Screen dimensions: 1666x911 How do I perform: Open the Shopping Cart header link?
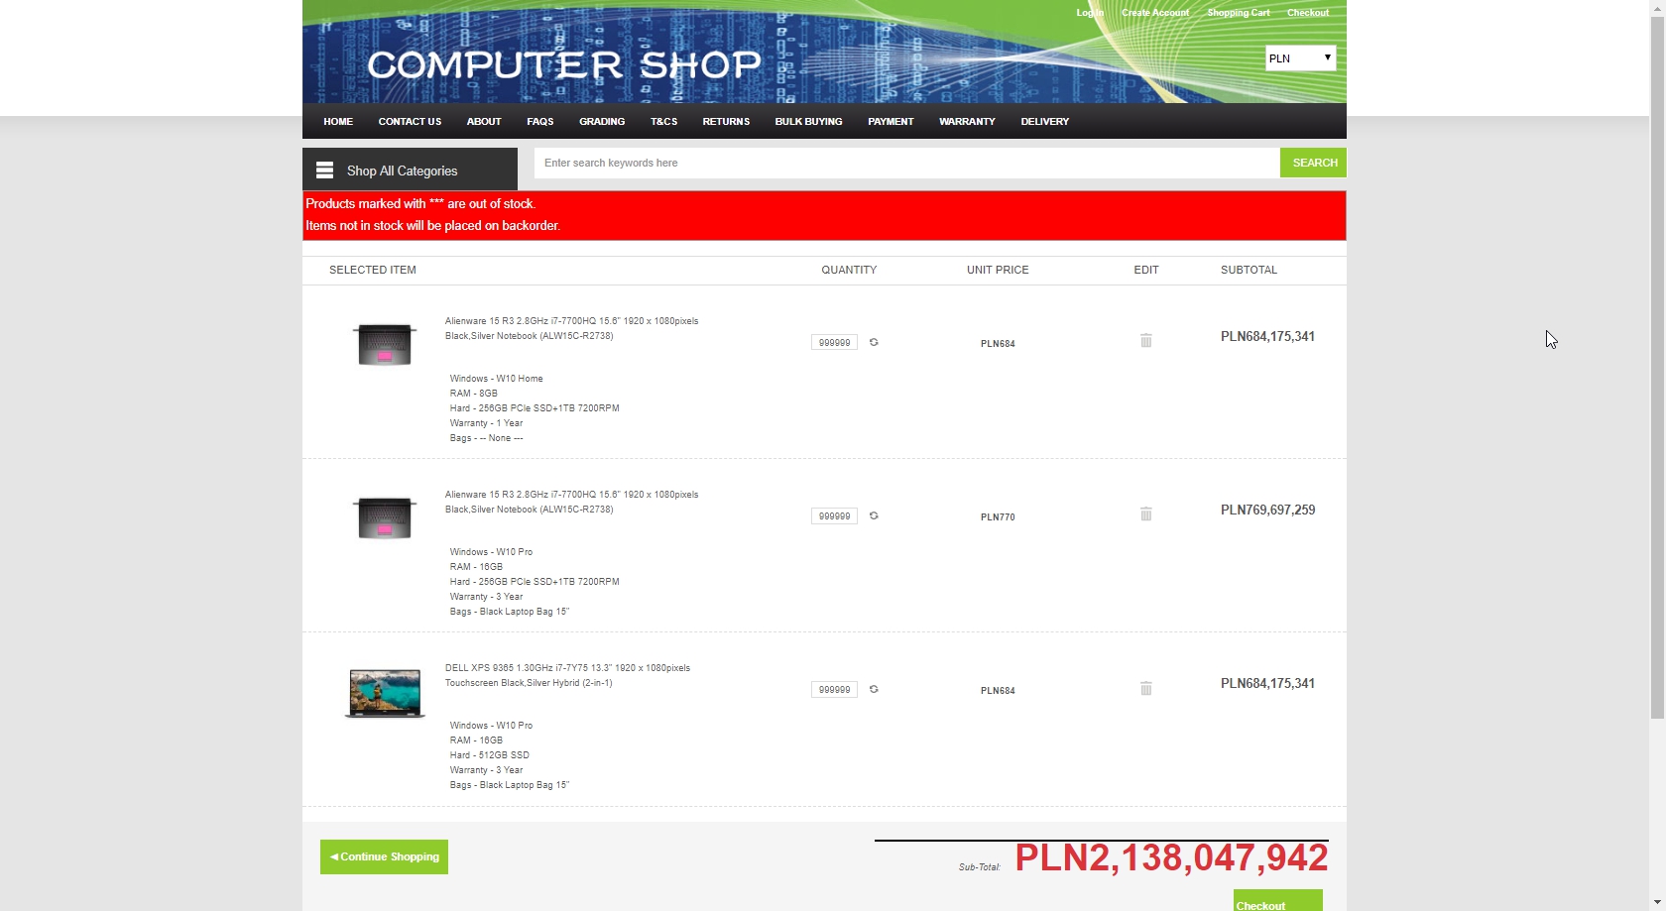pyautogui.click(x=1238, y=13)
